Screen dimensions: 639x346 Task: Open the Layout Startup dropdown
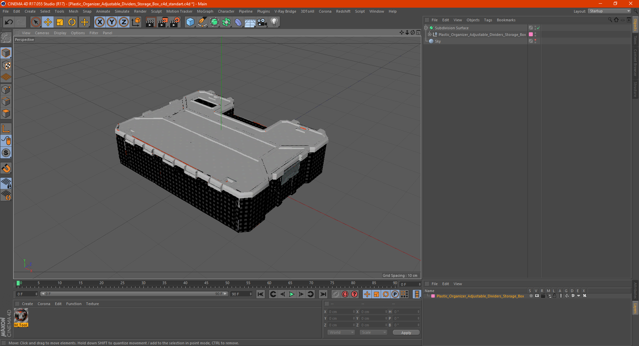(609, 11)
